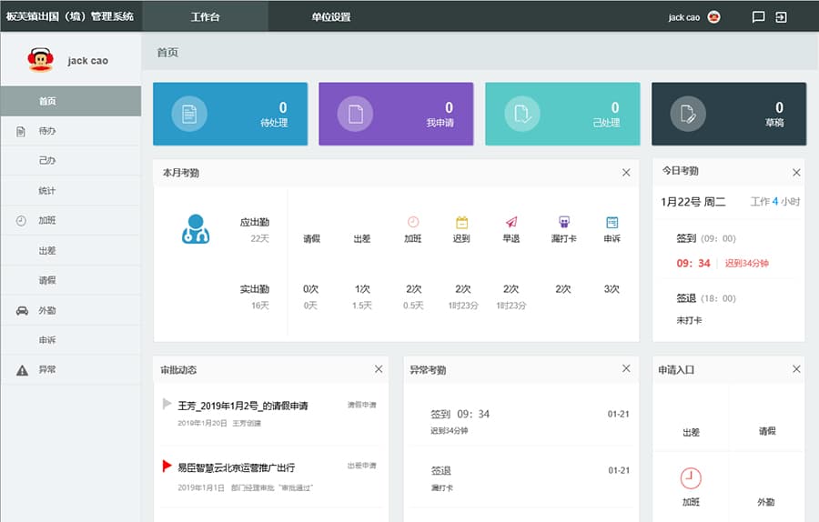This screenshot has height=522, width=819.
Task: Click the gray flag beside 王芳 request
Action: (167, 404)
